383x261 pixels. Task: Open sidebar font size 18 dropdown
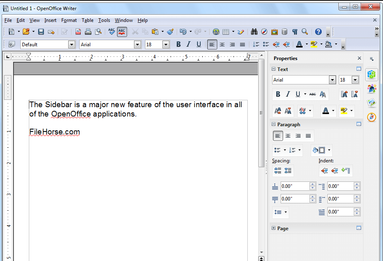355,80
